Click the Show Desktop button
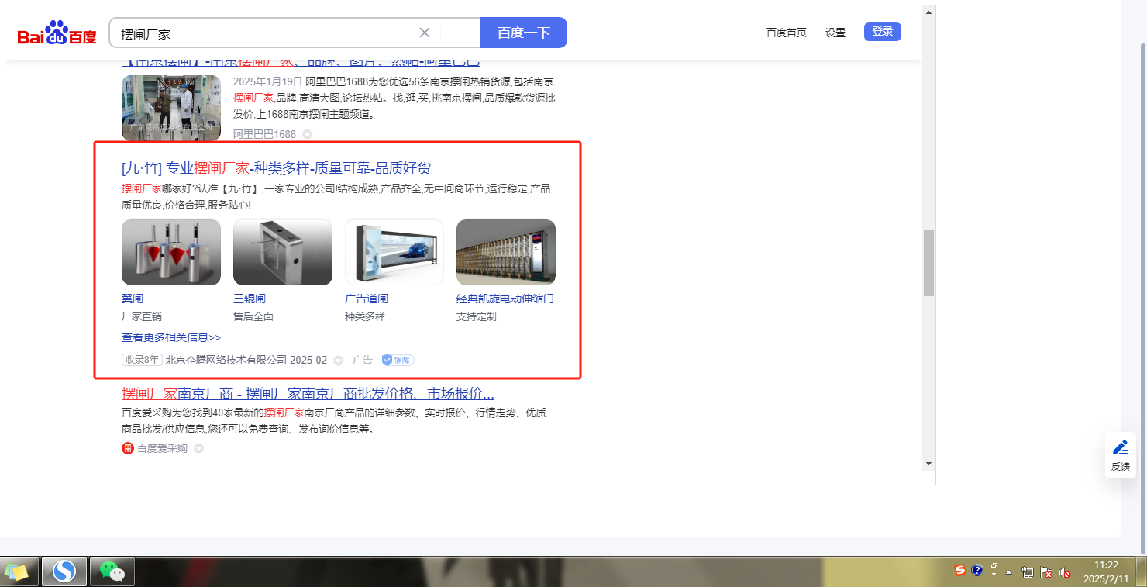The image size is (1147, 587). [x=1140, y=571]
